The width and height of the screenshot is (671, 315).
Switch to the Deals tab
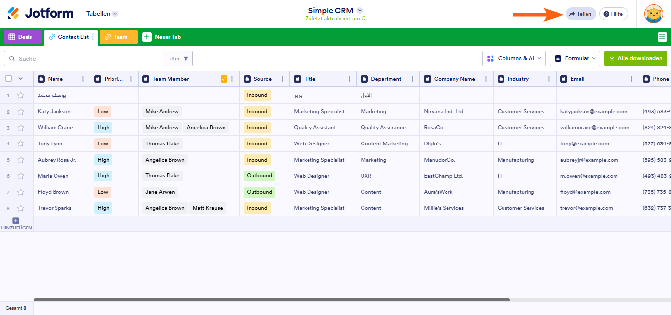[23, 37]
